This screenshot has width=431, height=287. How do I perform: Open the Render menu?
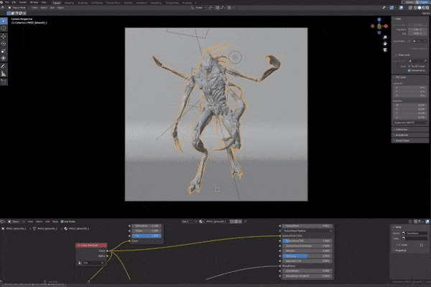23,2
